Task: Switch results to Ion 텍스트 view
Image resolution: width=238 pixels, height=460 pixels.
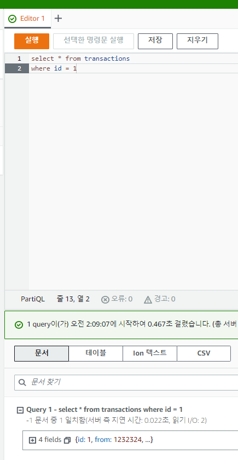Action: 150,353
